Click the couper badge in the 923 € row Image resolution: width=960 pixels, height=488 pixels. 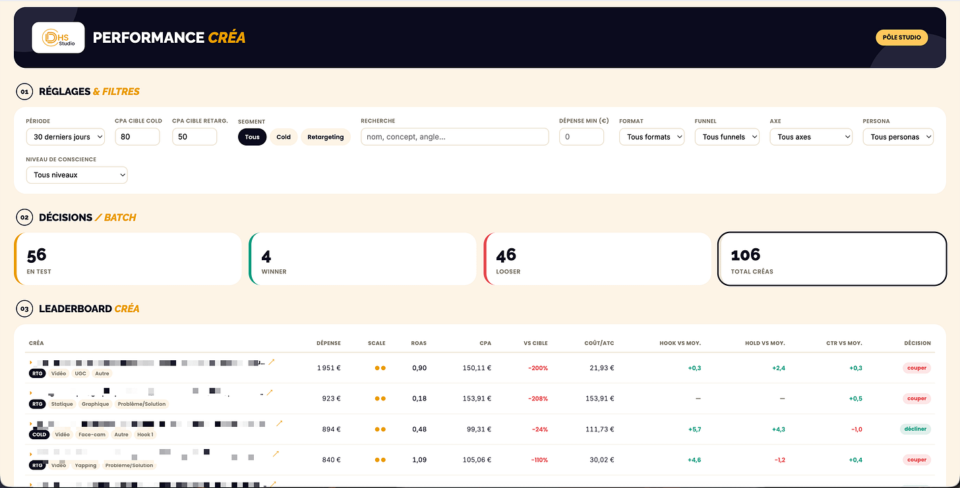coord(916,398)
